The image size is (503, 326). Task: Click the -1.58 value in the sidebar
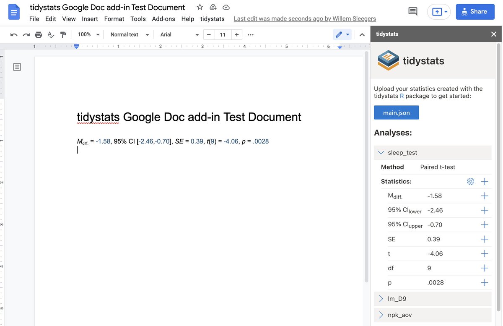click(434, 196)
